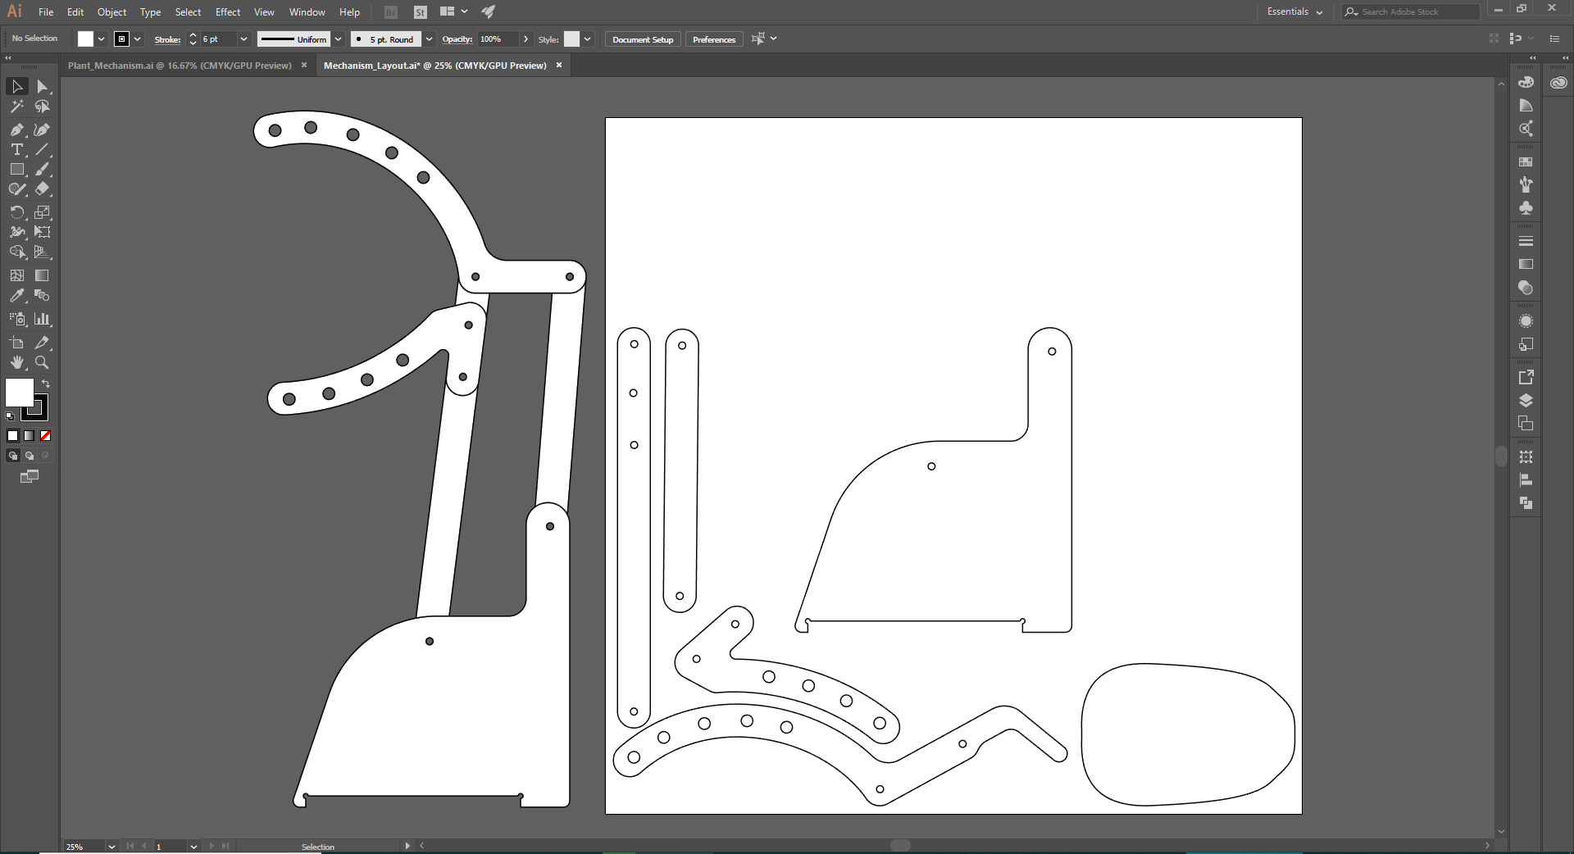Open the control bar stroke color dropdown
Viewport: 1574px width, 854px height.
click(138, 39)
